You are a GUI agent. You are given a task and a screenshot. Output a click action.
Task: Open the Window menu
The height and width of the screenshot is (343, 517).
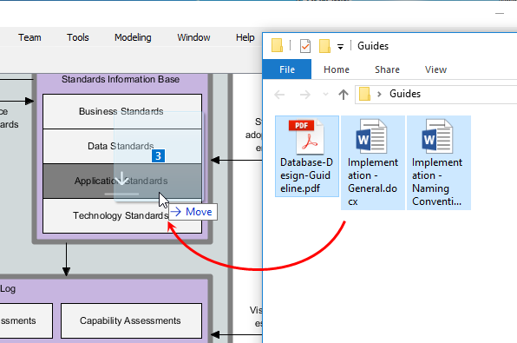(194, 37)
